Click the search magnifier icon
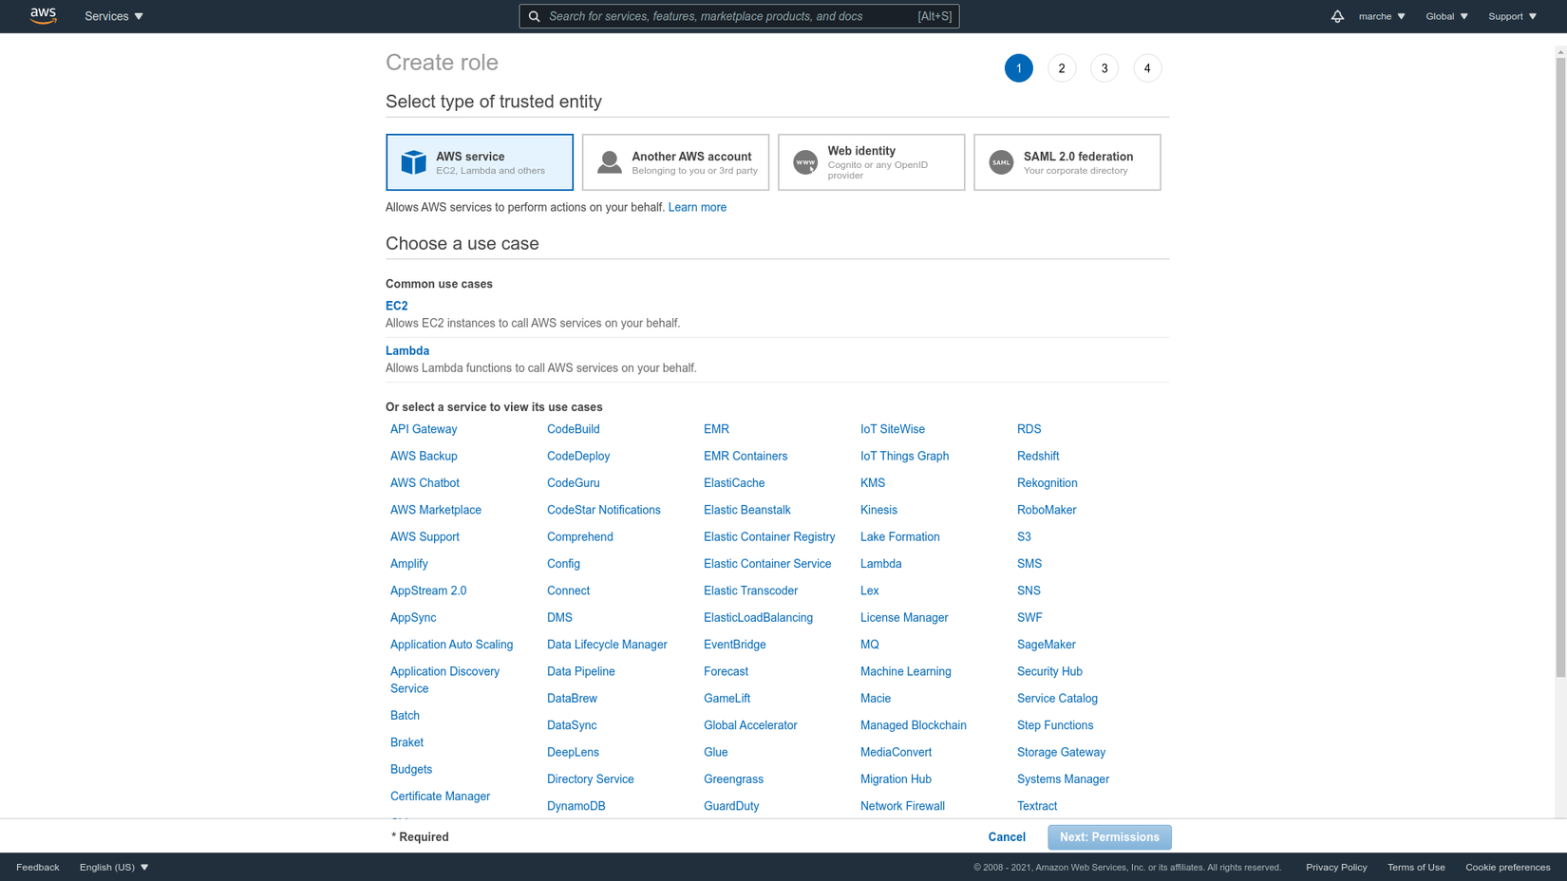 click(x=535, y=16)
